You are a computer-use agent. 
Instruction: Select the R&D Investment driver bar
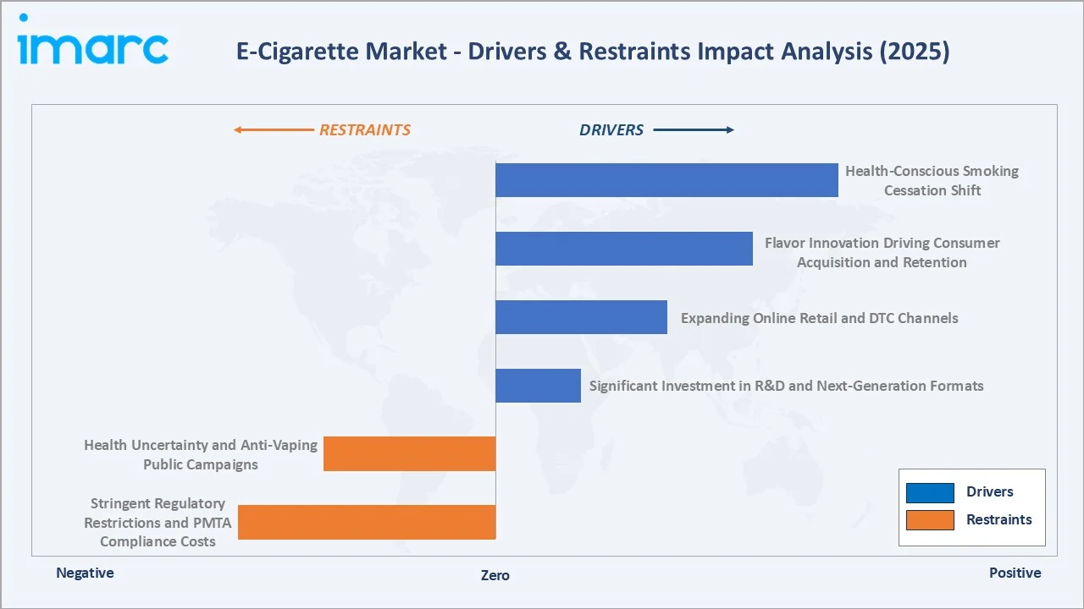[538, 385]
